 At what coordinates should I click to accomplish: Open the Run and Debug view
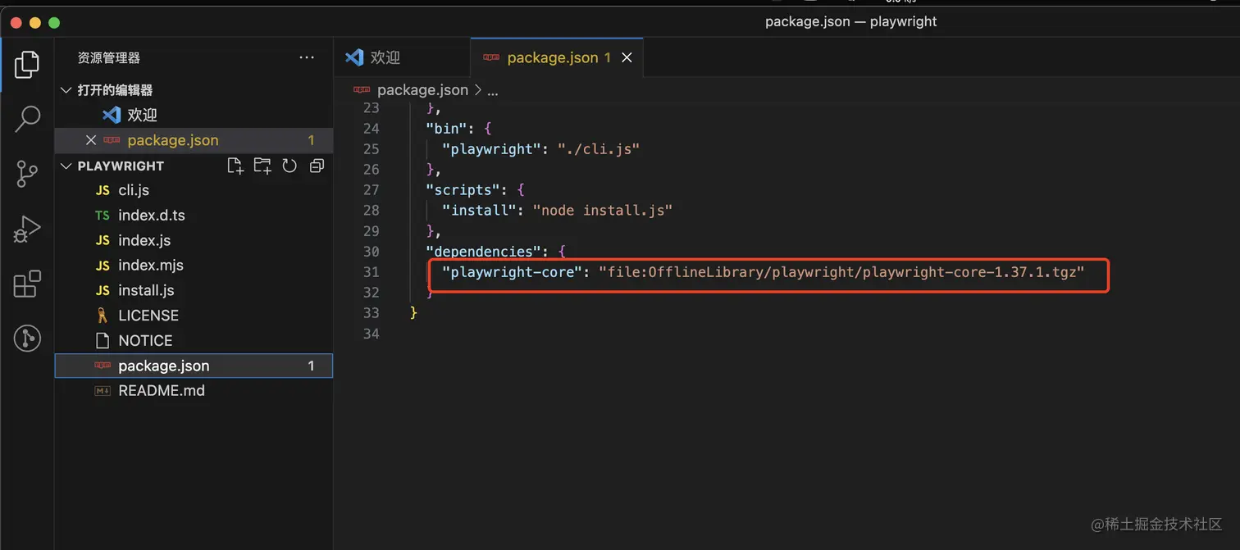(27, 230)
